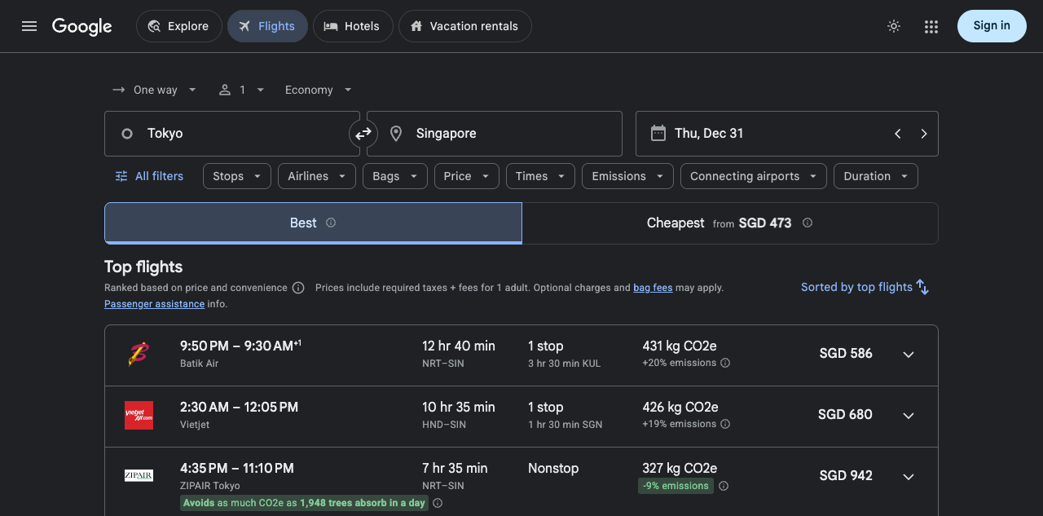The height and width of the screenshot is (516, 1043).
Task: View ZIPAIR emissions info icon
Action: tap(724, 486)
